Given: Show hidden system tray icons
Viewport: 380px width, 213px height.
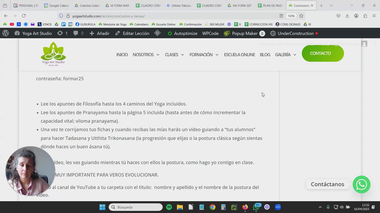Looking at the screenshot, I should 320,207.
